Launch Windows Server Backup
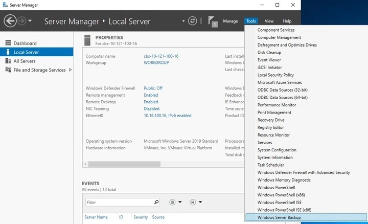 306,217
